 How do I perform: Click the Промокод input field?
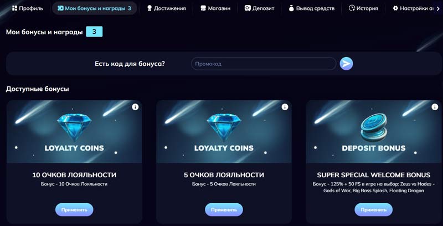point(264,64)
